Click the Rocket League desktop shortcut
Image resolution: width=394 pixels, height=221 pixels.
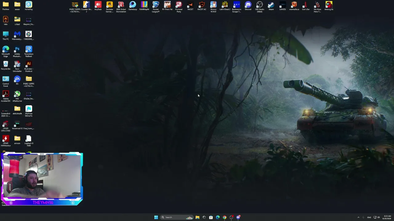(156, 6)
